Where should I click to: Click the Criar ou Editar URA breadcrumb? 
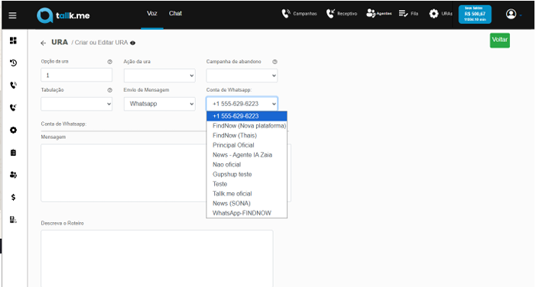coord(101,43)
